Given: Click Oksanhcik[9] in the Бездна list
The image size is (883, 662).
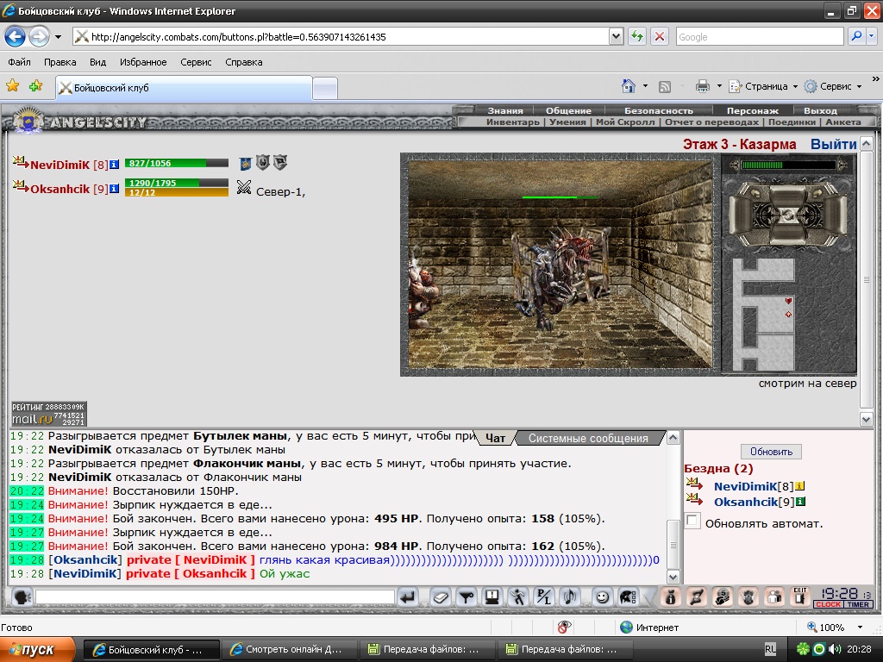Looking at the screenshot, I should (754, 503).
